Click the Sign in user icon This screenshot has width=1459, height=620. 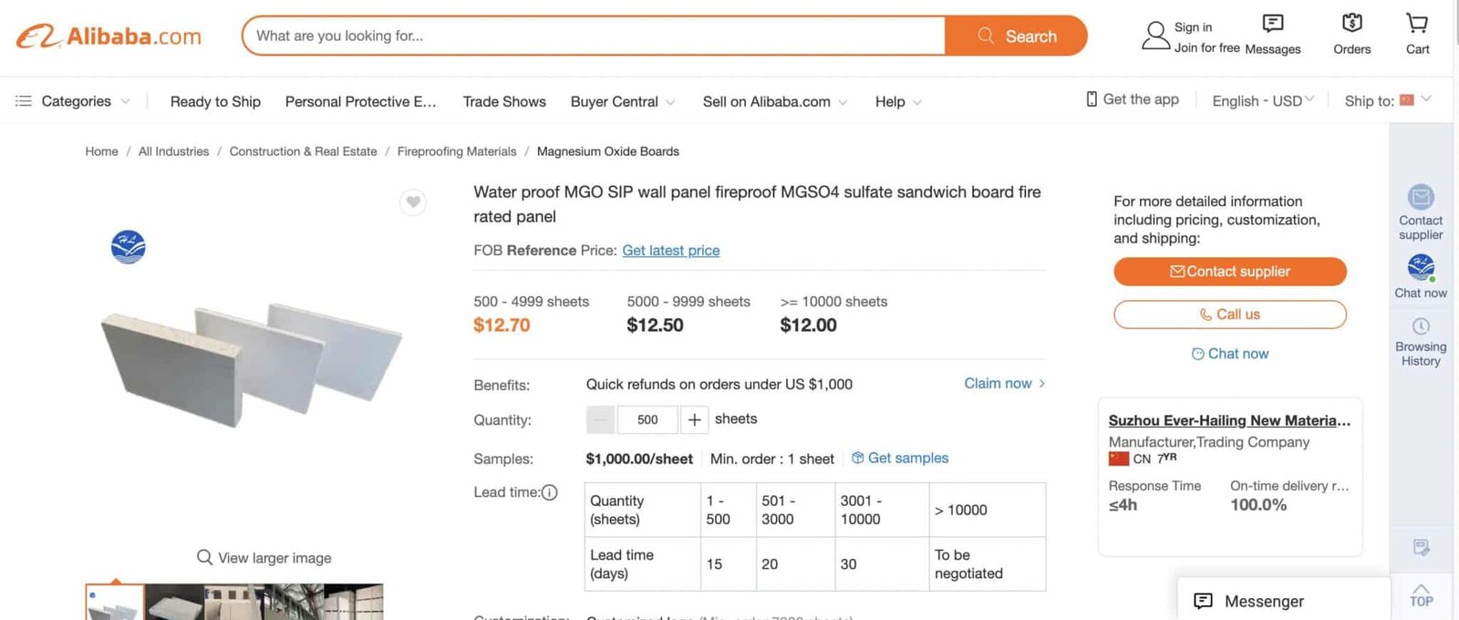click(x=1155, y=36)
